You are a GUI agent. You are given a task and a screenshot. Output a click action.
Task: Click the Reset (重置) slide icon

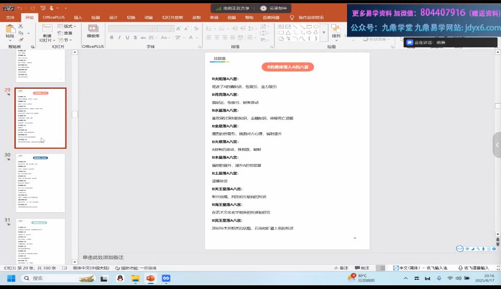[65, 33]
